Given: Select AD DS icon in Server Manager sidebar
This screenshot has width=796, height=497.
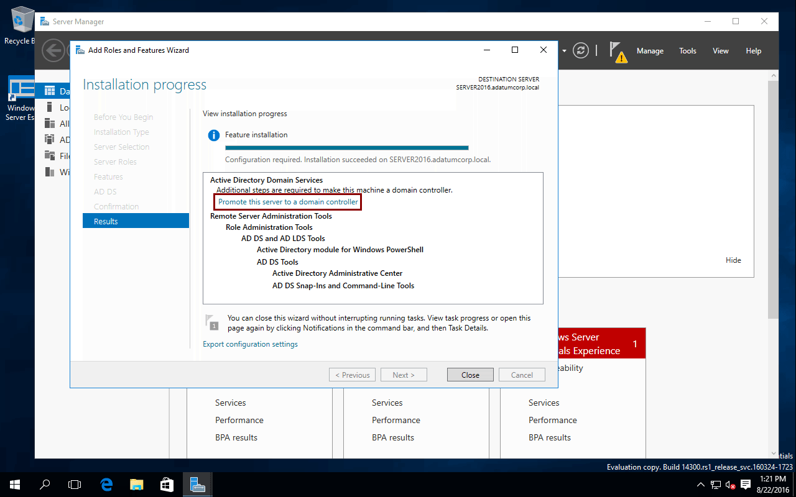Looking at the screenshot, I should point(50,140).
